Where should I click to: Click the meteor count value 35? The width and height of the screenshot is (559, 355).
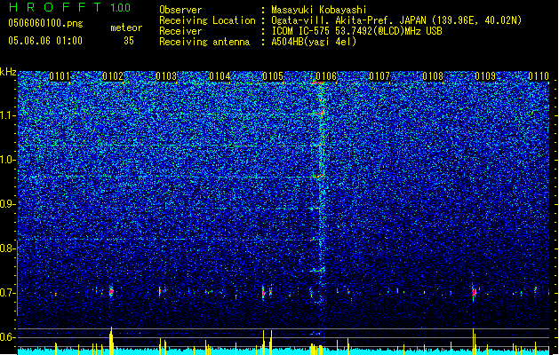click(129, 41)
